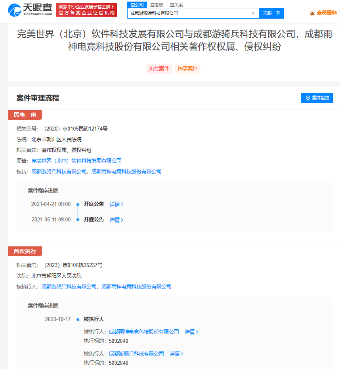Screen dimensions: 340x369
Task: Click the 执行案件 tag
Action: click(x=159, y=69)
